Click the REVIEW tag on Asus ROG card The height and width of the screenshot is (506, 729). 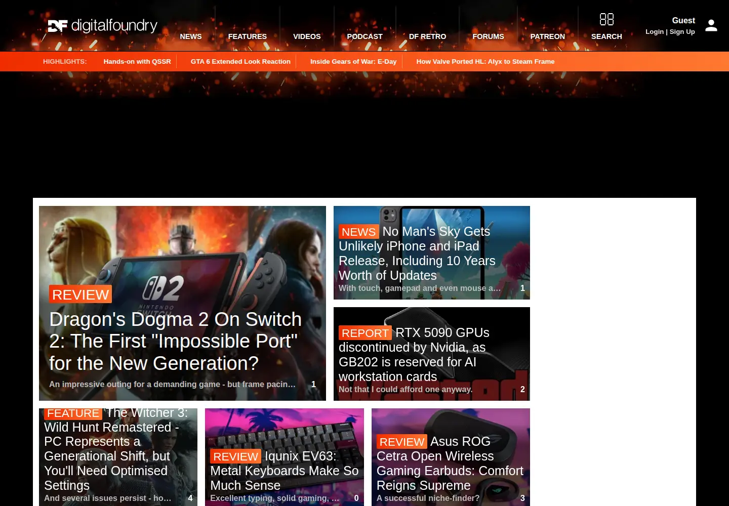[x=402, y=442]
